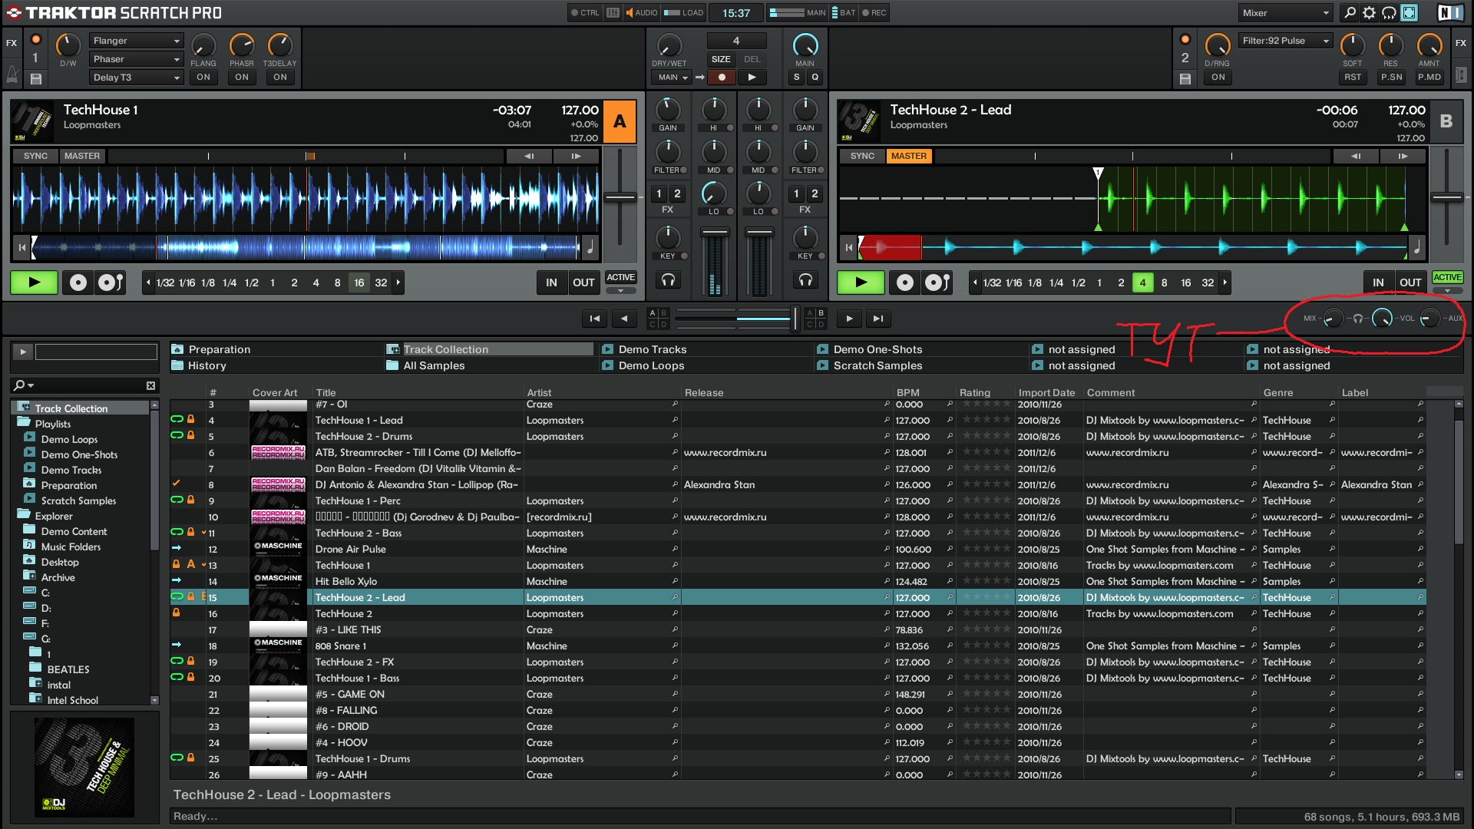Set Deck A as MASTER
1474x829 pixels.
(82, 156)
